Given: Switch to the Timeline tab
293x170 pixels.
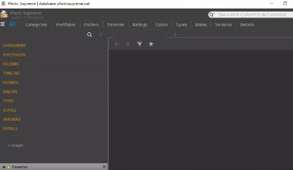Looking at the screenshot, I should click(x=115, y=25).
